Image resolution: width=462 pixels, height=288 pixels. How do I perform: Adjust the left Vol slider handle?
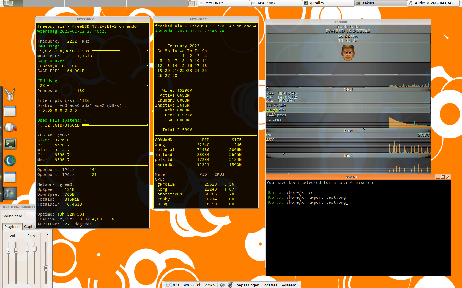9,251
